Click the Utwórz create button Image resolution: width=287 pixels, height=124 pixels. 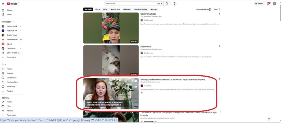click(x=259, y=4)
